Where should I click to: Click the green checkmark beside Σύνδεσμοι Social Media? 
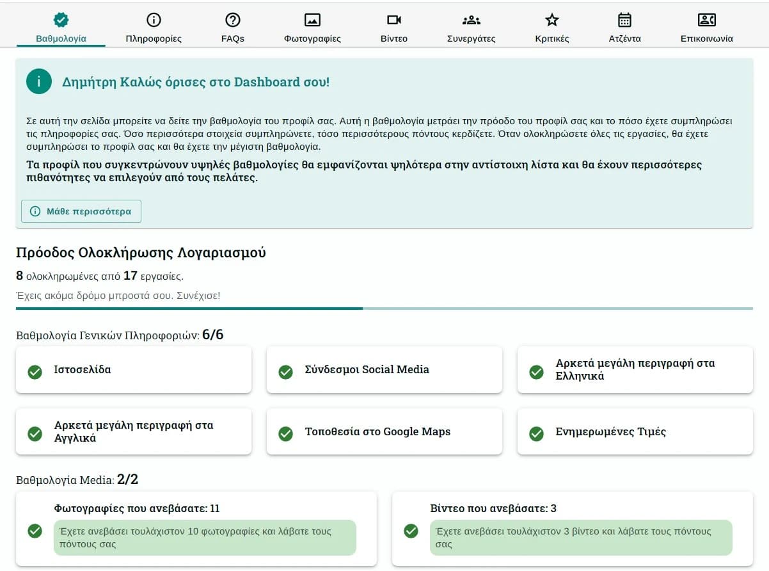tap(286, 371)
